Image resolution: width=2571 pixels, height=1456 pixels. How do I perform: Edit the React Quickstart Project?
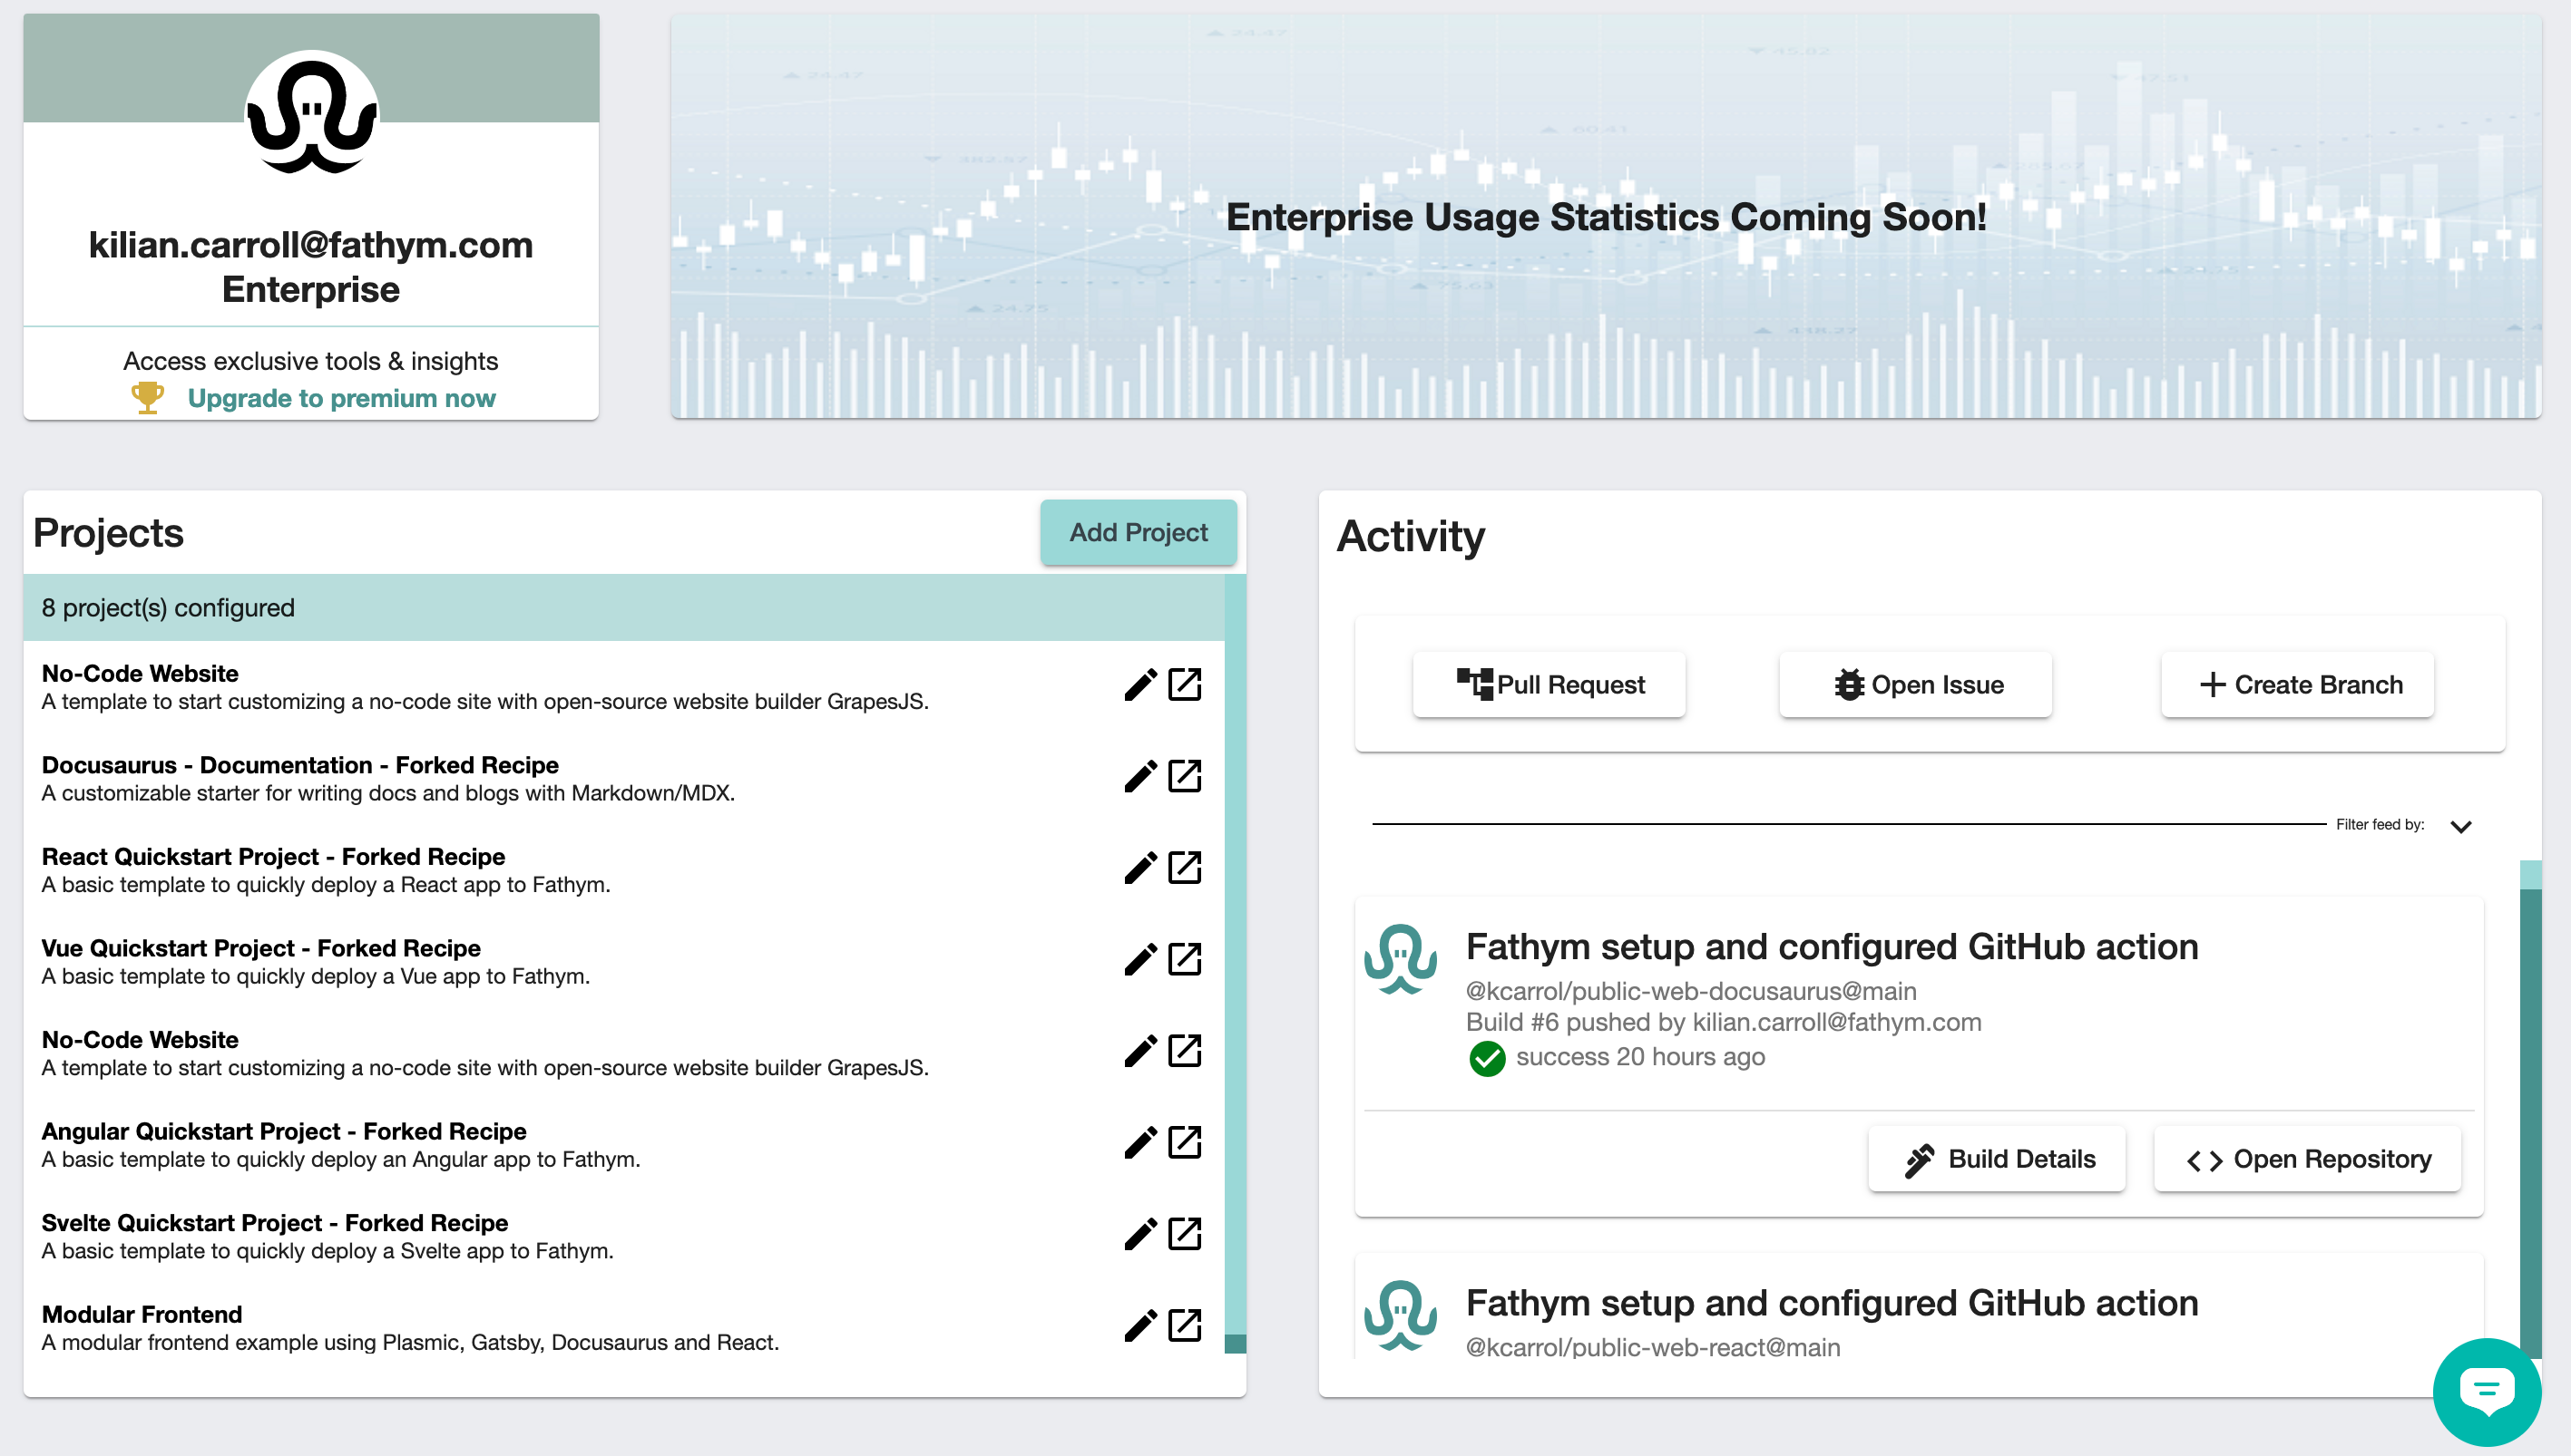pyautogui.click(x=1139, y=868)
